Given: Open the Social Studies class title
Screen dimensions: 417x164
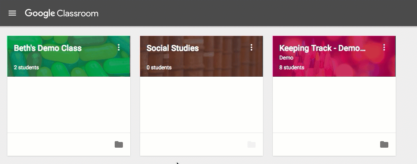Looking at the screenshot, I should (x=172, y=48).
